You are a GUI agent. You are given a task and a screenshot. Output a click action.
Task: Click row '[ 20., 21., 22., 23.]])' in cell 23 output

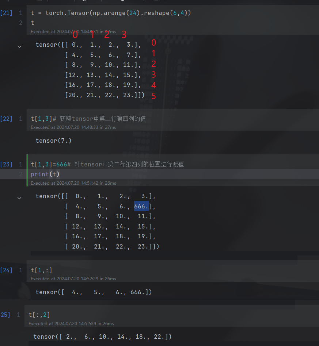click(112, 246)
